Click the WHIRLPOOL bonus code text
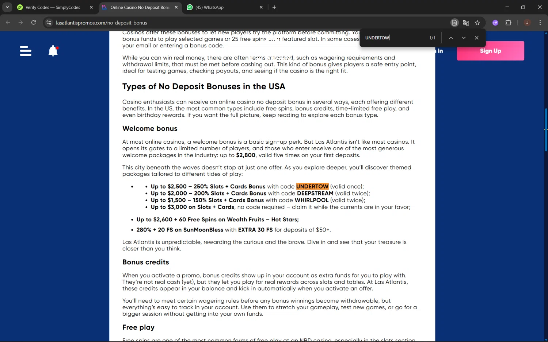Screen dimensions: 548x342 pyautogui.click(x=312, y=200)
